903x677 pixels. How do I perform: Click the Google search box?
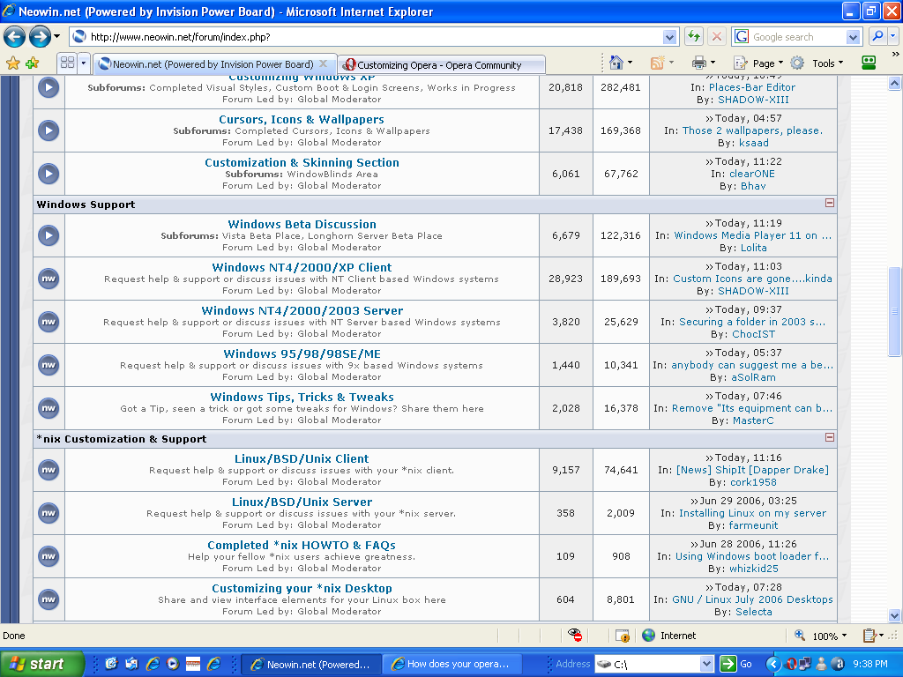797,37
